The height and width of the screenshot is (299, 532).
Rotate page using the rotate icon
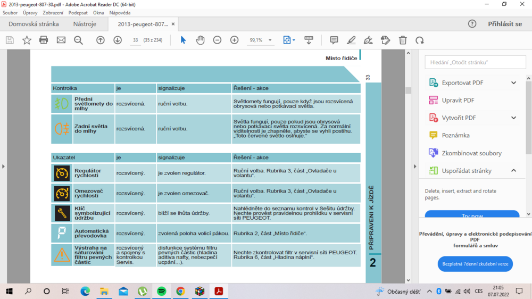420,40
